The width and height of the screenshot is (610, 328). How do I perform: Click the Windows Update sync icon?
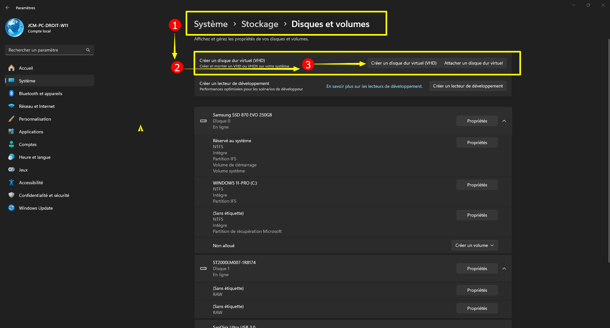click(x=11, y=208)
